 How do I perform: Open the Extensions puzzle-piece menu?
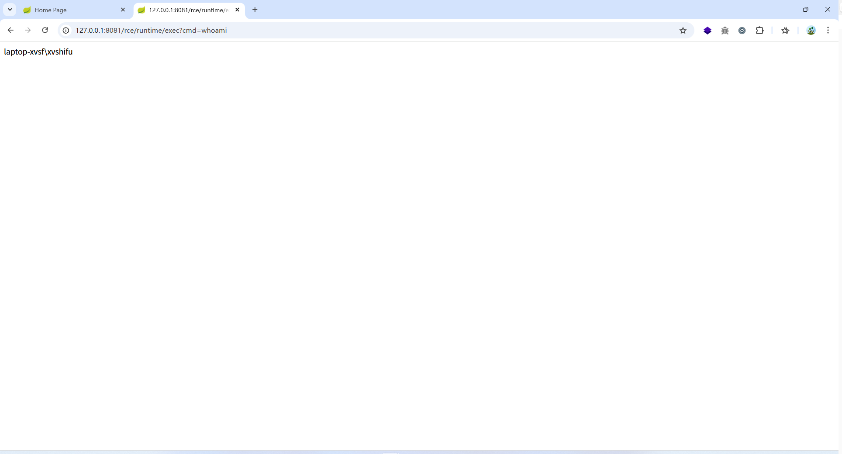(760, 31)
